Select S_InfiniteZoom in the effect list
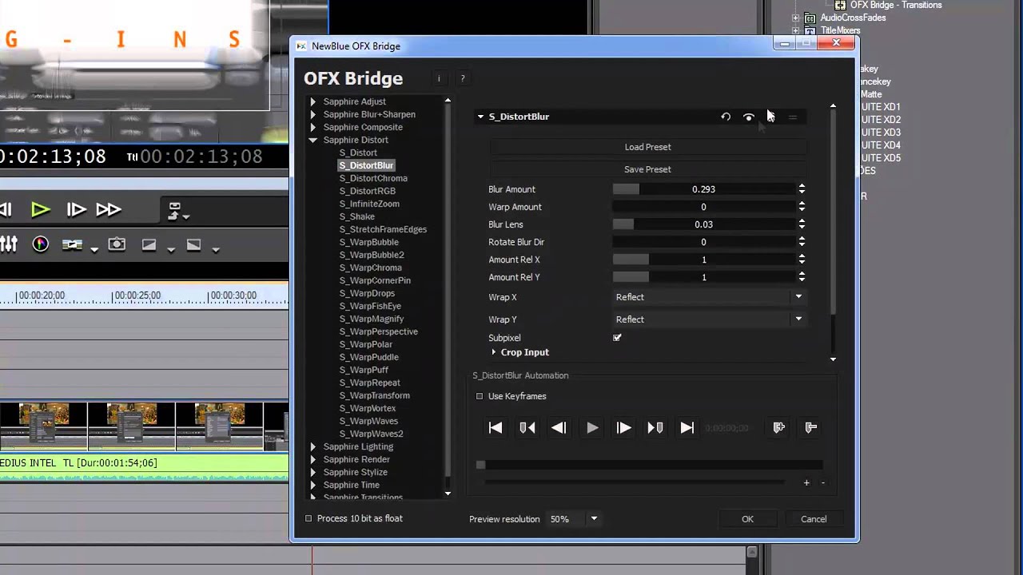1023x575 pixels. click(369, 204)
